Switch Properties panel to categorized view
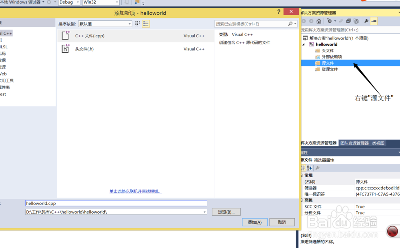This screenshot has height=248, width=400. tap(304, 168)
